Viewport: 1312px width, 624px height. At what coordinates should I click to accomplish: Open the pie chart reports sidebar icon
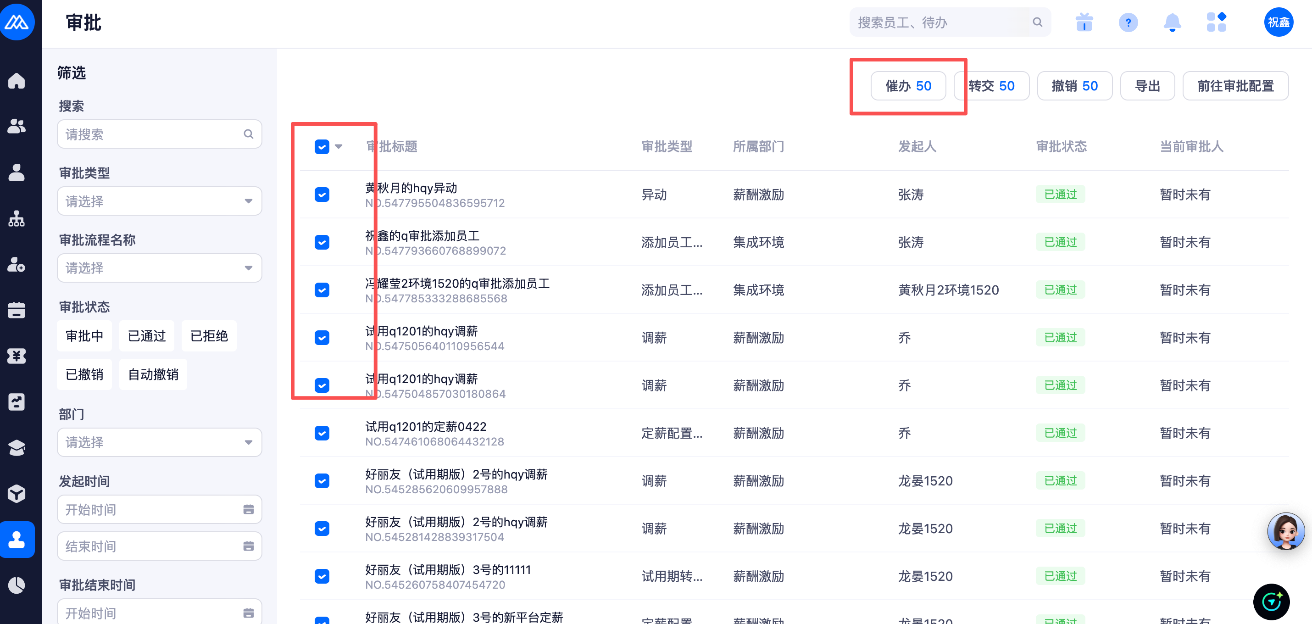tap(17, 585)
